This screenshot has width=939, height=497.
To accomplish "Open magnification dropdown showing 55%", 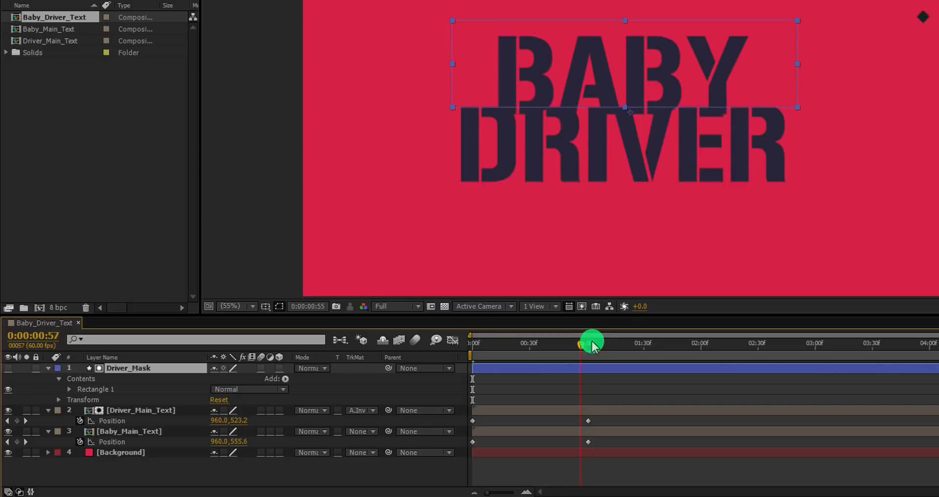I will pyautogui.click(x=238, y=306).
